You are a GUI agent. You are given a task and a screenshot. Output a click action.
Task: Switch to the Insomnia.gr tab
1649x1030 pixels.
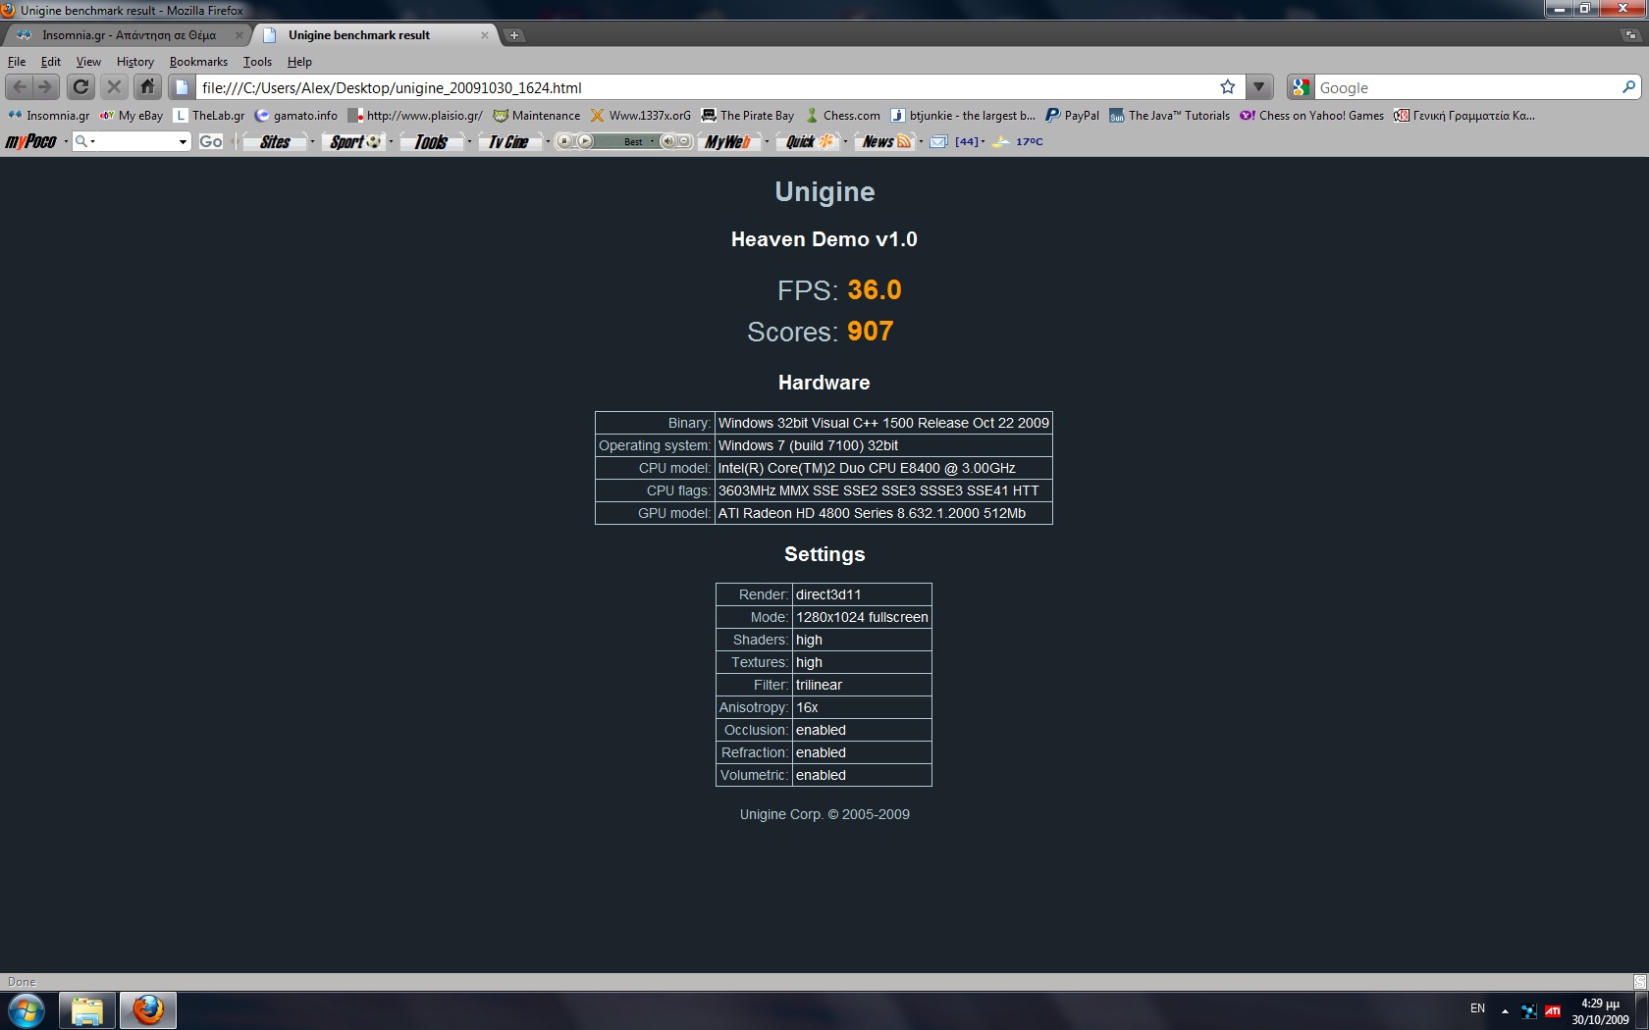(x=129, y=35)
